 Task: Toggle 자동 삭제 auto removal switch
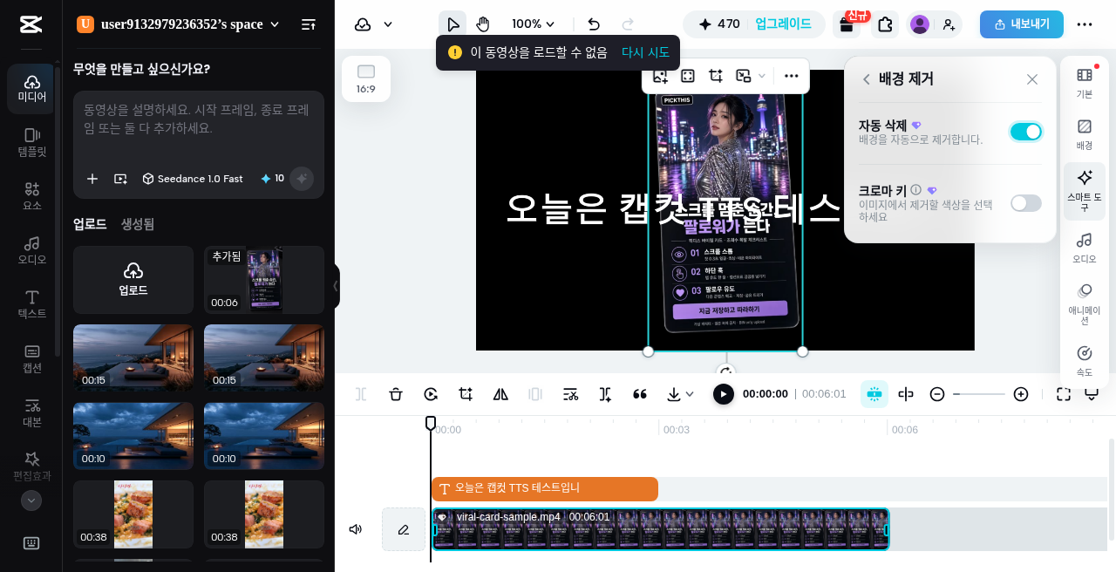pyautogui.click(x=1026, y=132)
